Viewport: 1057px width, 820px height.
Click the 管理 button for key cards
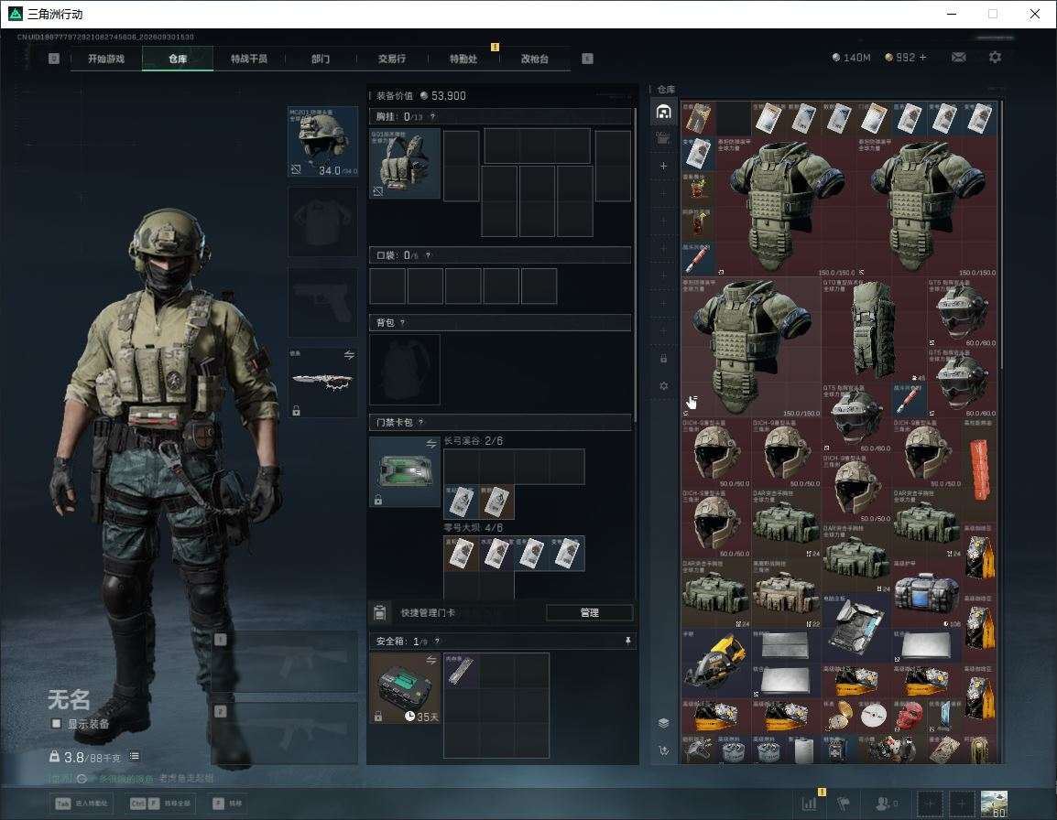pyautogui.click(x=589, y=612)
